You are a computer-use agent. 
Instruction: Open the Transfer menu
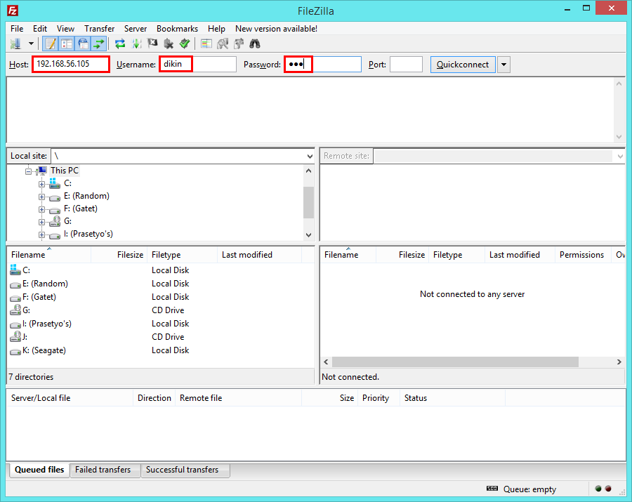pos(99,29)
